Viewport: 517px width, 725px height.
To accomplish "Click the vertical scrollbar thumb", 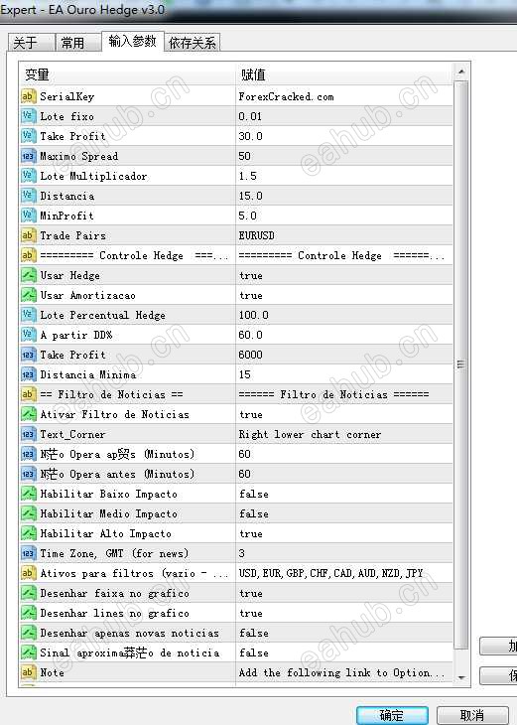I will 461,364.
